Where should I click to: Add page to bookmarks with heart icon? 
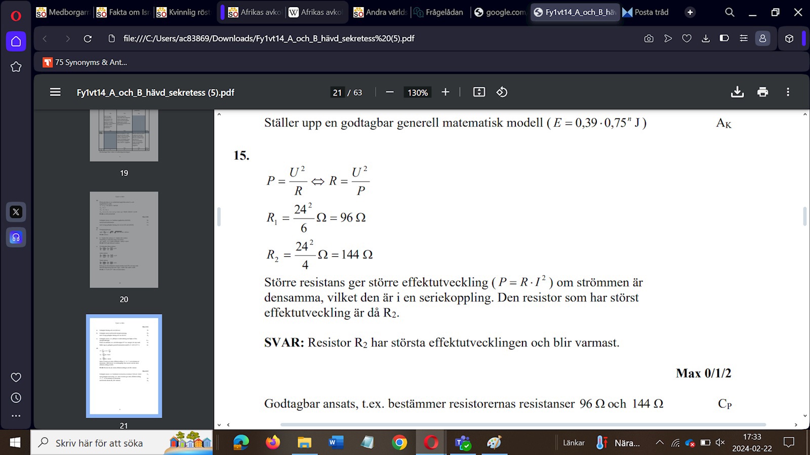click(686, 38)
